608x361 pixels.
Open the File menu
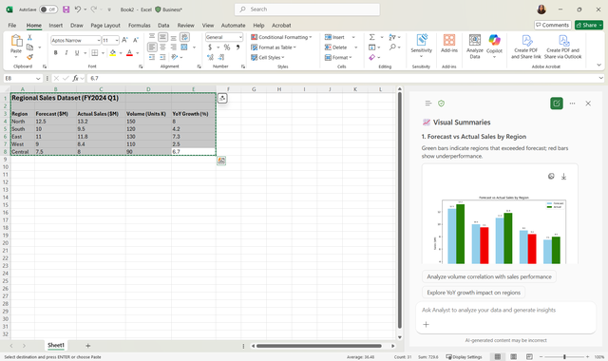pos(12,26)
